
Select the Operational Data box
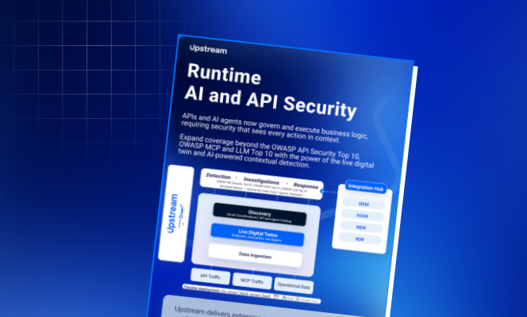pyautogui.click(x=294, y=286)
